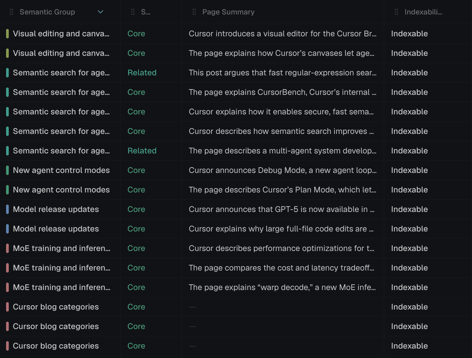Click the drag handle of the S... column
Image resolution: width=472 pixels, height=358 pixels.
133,12
